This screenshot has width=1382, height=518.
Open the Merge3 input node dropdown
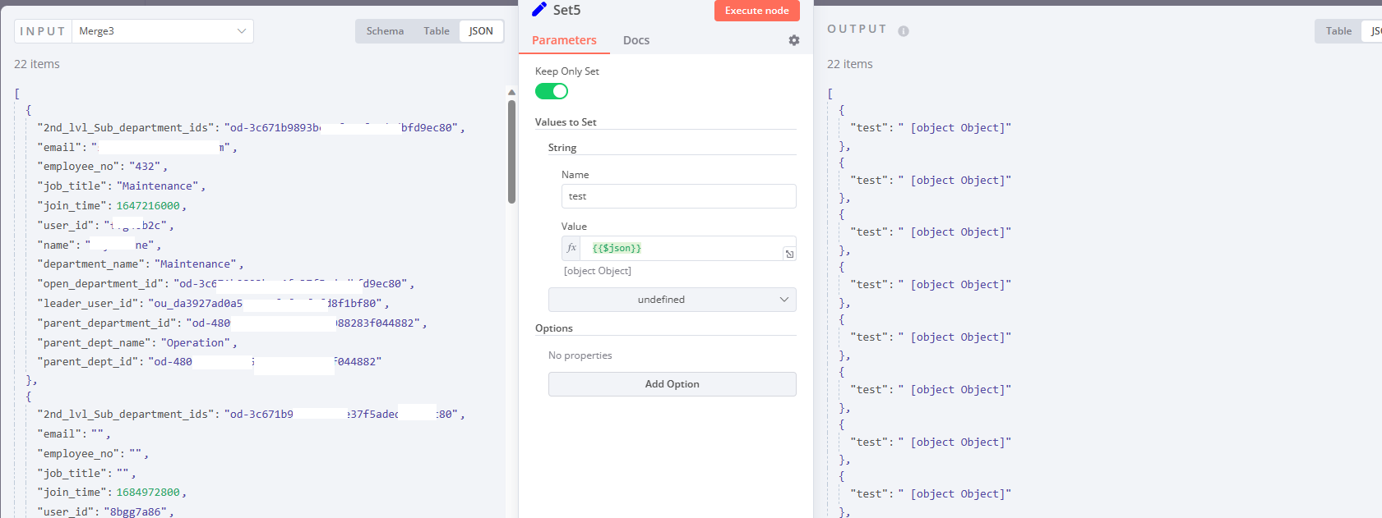pyautogui.click(x=163, y=31)
